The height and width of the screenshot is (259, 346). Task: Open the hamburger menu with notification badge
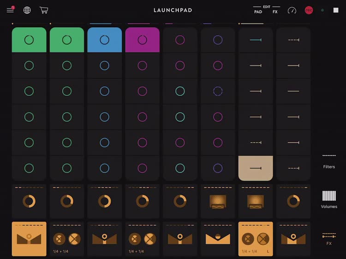(x=10, y=10)
